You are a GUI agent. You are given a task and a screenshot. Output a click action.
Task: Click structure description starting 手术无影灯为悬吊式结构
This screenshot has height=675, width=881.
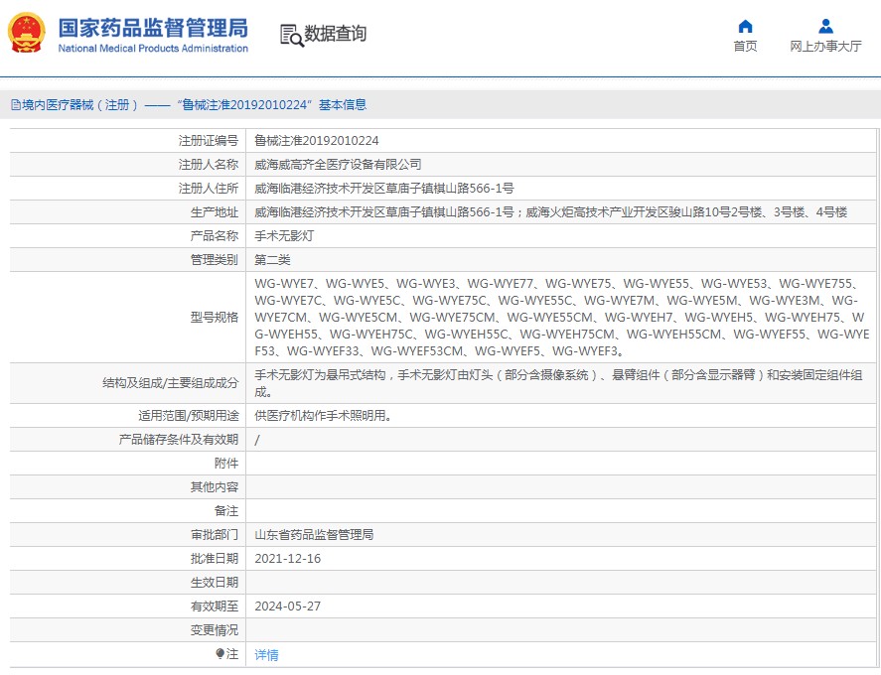tap(558, 383)
